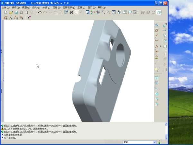Open Find tool with binoculars icon
The image size is (193, 145).
click(71, 12)
